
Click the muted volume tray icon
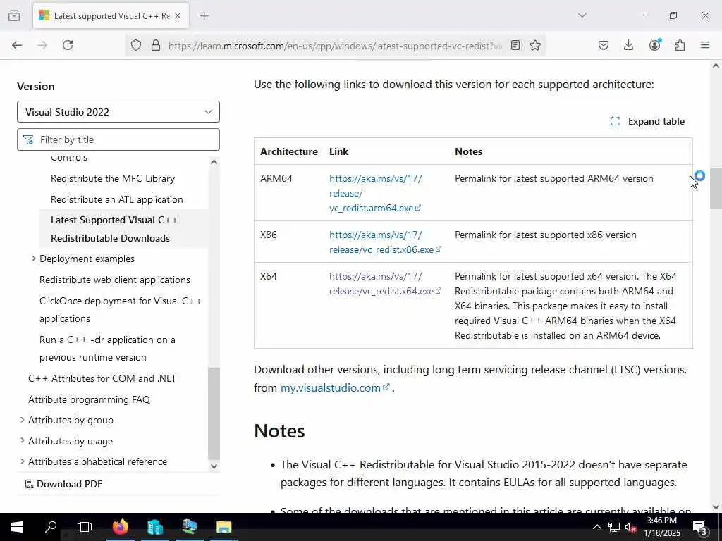coord(631,527)
